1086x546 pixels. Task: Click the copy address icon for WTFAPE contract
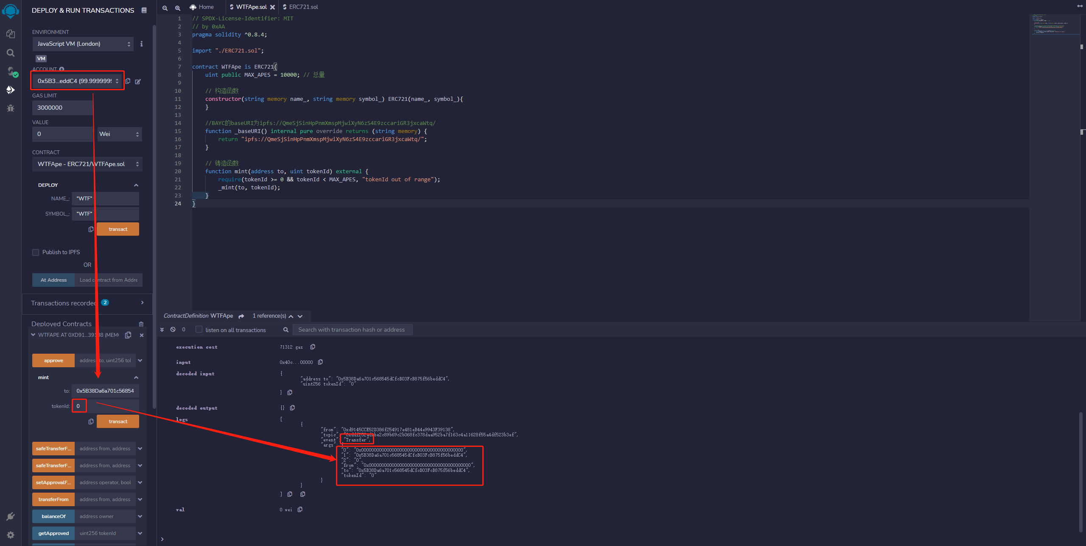click(x=128, y=335)
